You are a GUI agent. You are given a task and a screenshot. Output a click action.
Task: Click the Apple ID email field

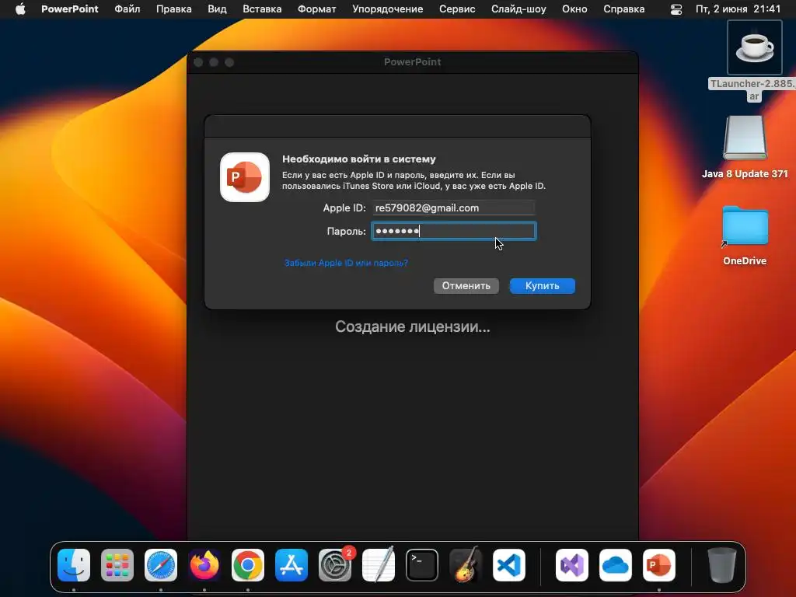tap(454, 208)
